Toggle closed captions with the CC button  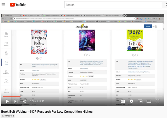click(x=123, y=101)
